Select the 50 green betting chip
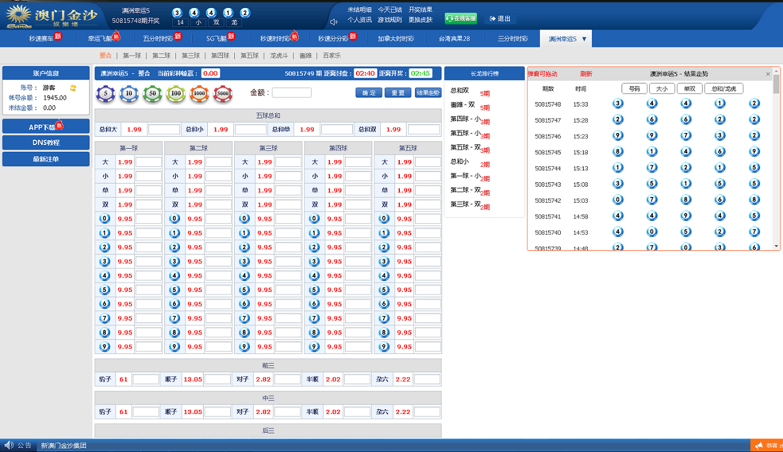Screen dimensions: 783x452 pos(152,94)
